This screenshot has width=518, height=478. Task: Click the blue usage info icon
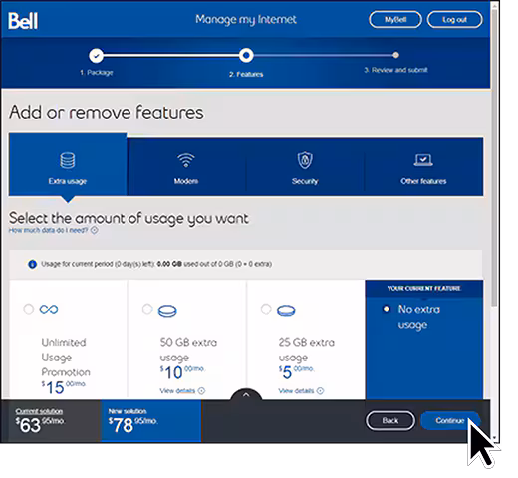click(x=32, y=264)
